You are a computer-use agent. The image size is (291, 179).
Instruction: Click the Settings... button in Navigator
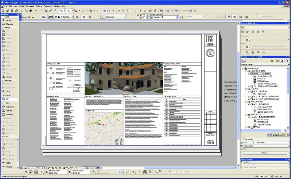[x=265, y=153]
